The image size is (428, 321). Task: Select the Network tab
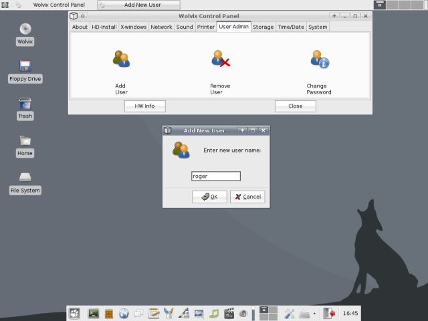point(161,27)
